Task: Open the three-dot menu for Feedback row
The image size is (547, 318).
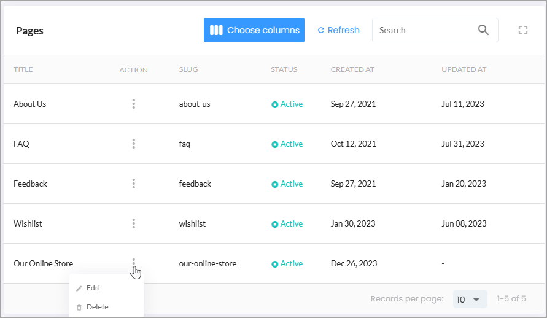Action: tap(134, 184)
